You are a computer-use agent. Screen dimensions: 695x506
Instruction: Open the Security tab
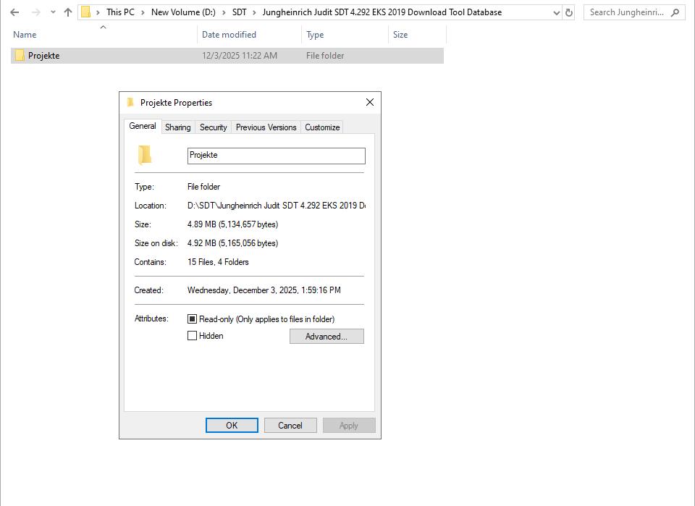213,127
